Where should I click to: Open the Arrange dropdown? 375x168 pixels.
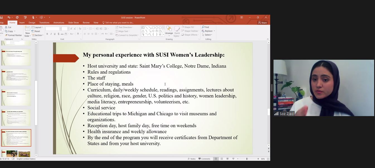[169, 31]
